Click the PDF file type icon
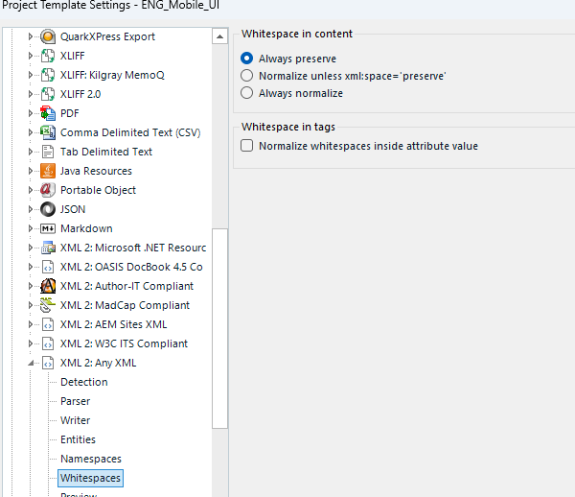 tap(48, 113)
